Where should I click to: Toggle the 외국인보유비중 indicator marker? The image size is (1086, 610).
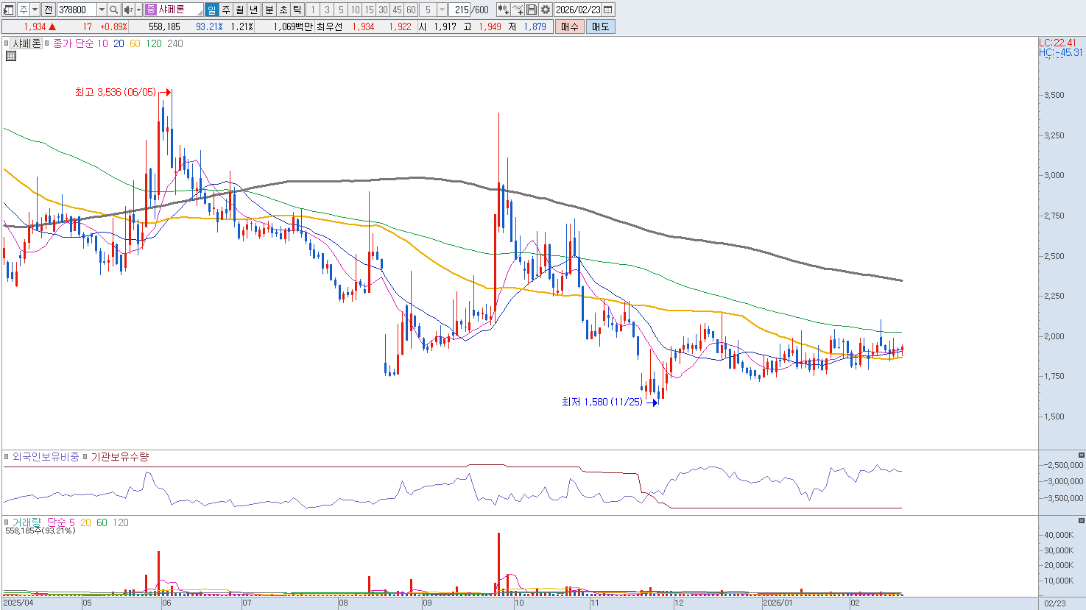7,457
